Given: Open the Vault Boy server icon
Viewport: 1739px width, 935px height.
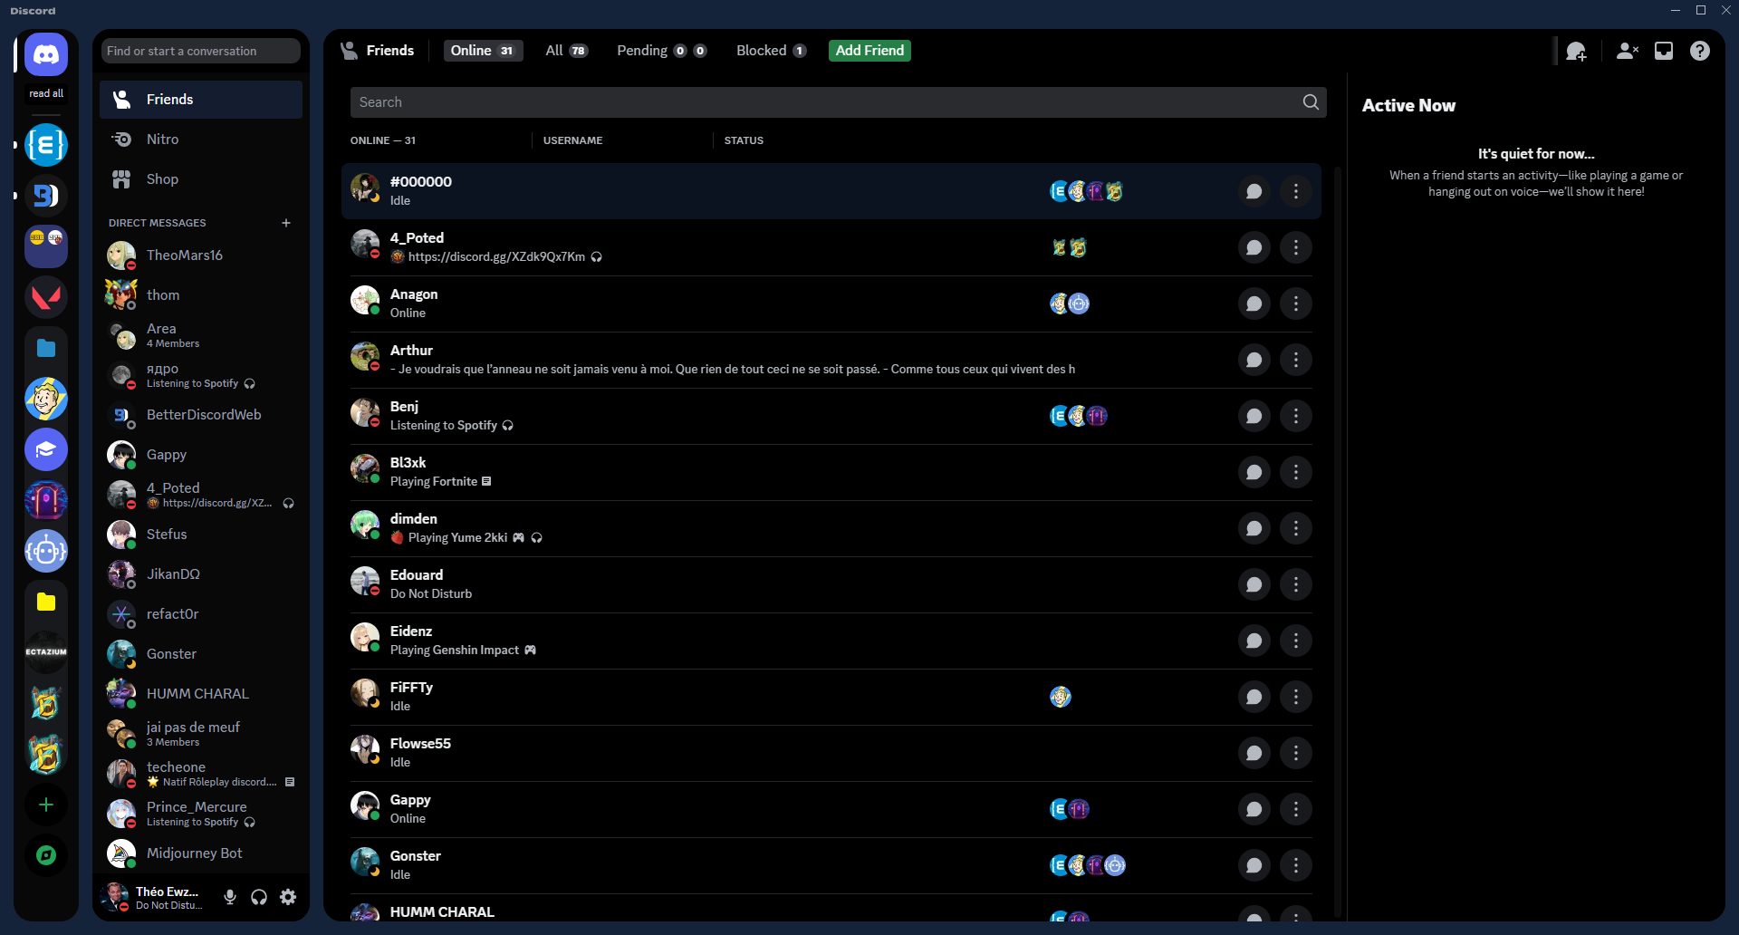Looking at the screenshot, I should 46,399.
